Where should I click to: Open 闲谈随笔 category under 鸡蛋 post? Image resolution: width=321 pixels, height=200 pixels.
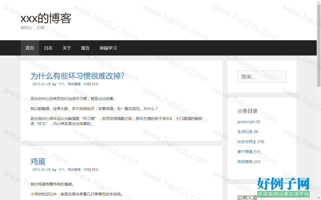[74, 170]
